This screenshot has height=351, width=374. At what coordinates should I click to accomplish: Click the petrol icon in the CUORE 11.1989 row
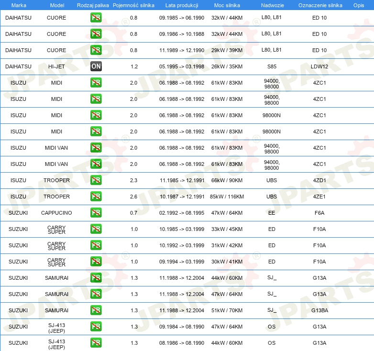pos(96,50)
